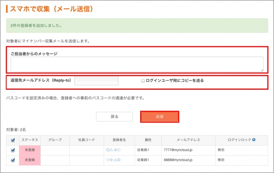The width and height of the screenshot is (274, 173).
Task: Click the Reply-to email address field
Action: point(96,81)
